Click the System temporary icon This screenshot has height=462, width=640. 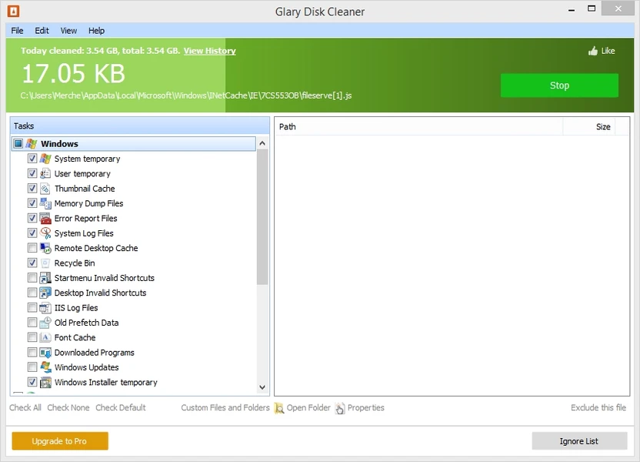click(45, 159)
